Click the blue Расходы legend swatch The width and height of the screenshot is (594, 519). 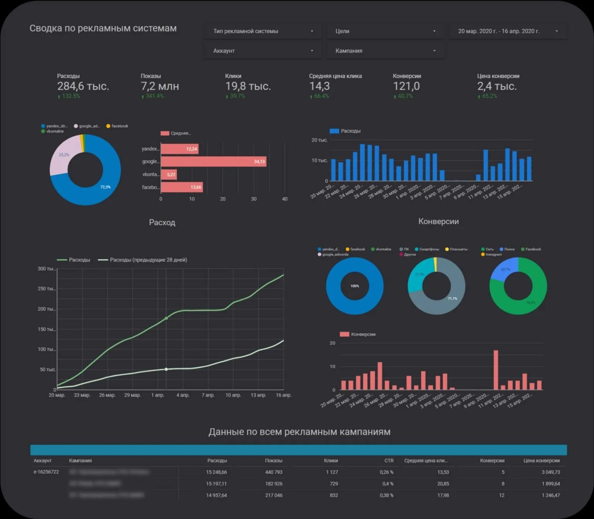coord(334,131)
